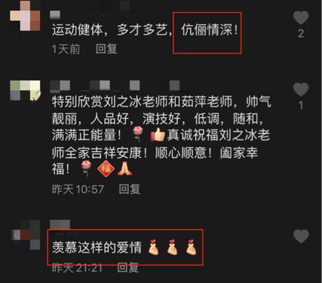Viewport: 322px width, 283px height.
Task: Tap the 1天前 timestamp
Action: point(66,49)
